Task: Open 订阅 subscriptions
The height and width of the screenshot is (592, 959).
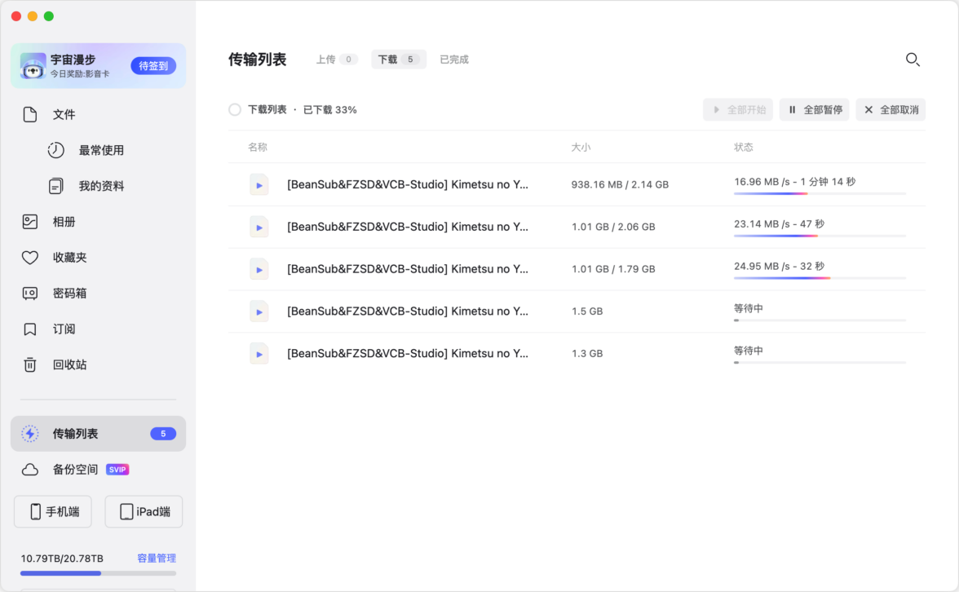Action: [64, 329]
